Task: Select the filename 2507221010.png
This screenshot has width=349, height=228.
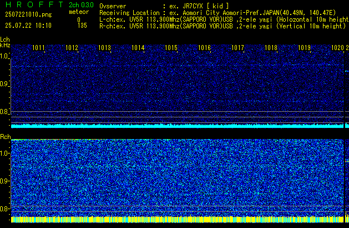Action: pos(28,14)
